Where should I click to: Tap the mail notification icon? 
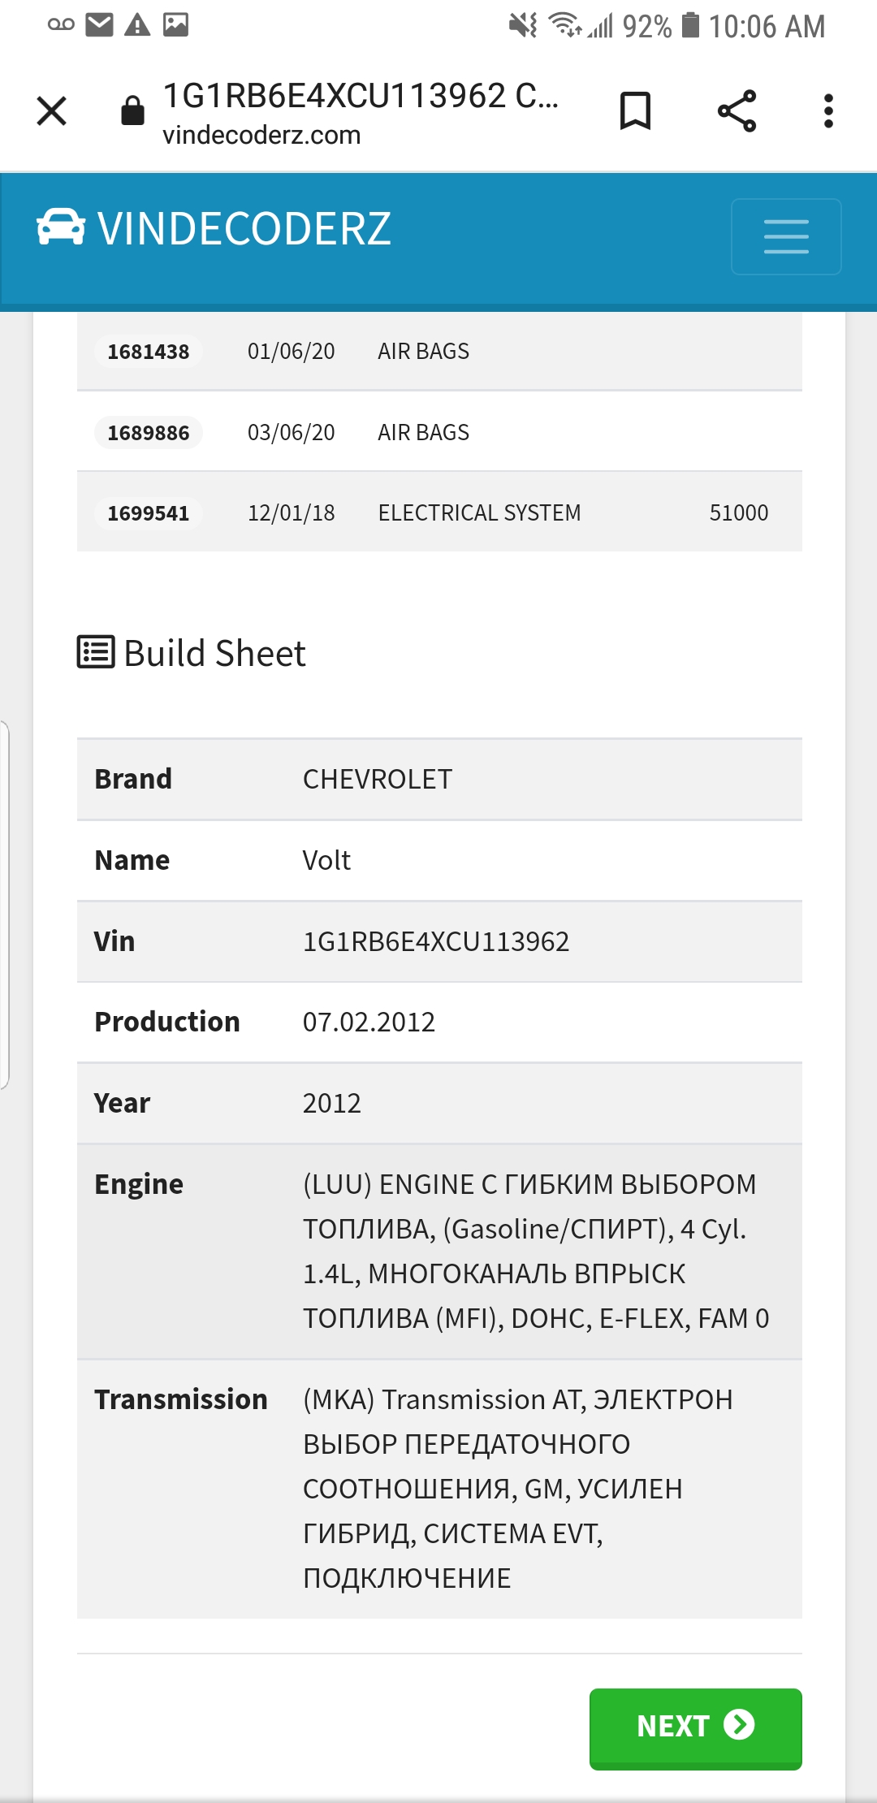[x=99, y=25]
